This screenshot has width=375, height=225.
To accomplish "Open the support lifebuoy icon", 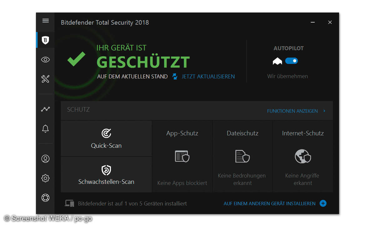I will click(46, 197).
